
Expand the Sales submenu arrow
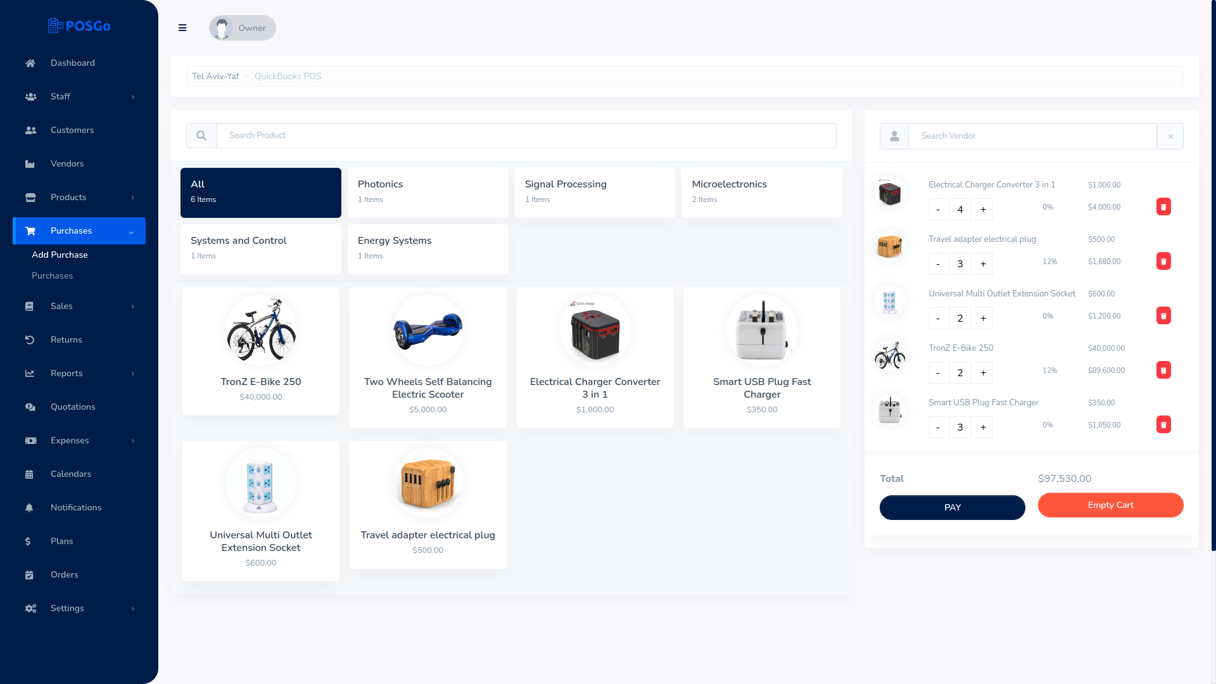click(x=133, y=307)
